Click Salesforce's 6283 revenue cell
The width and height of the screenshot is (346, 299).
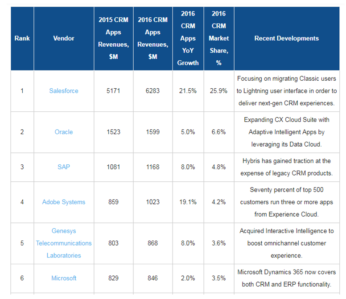pos(152,91)
